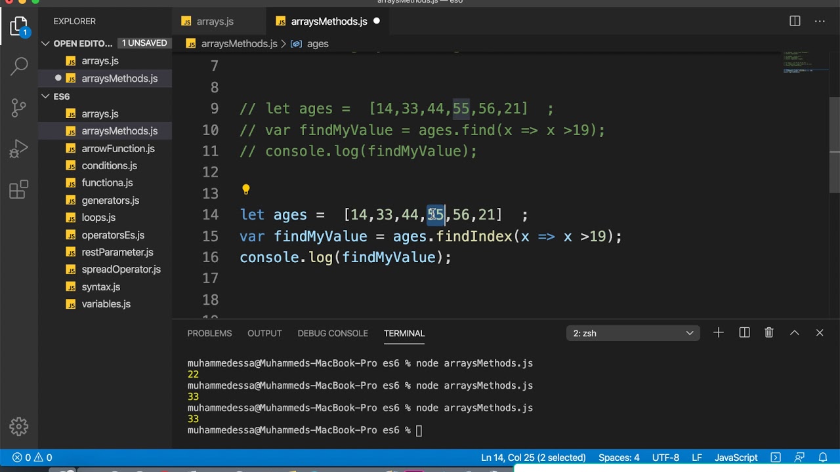Open the Search view in activity bar

point(19,66)
